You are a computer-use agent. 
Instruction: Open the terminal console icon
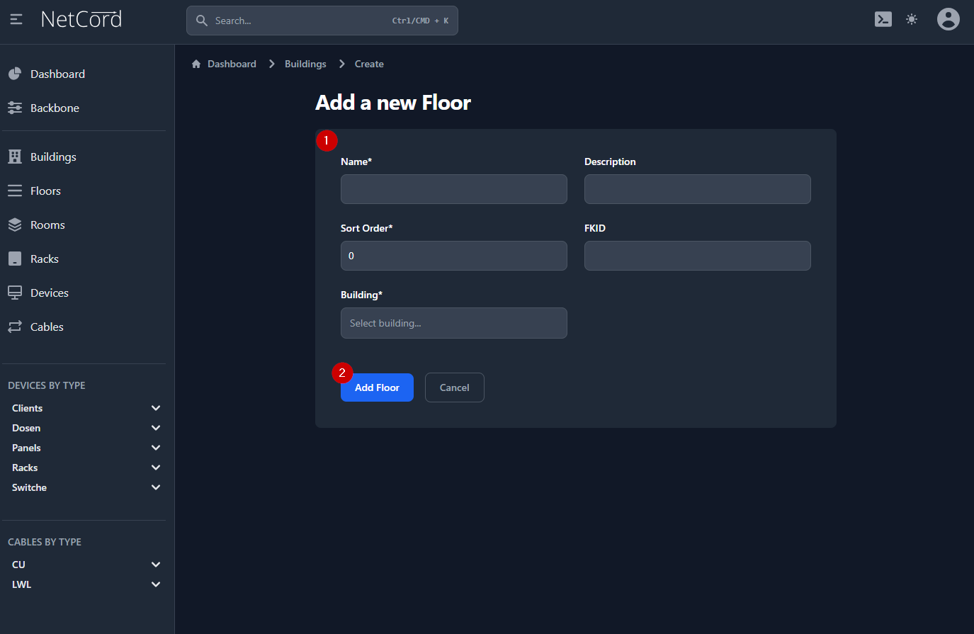pos(883,20)
